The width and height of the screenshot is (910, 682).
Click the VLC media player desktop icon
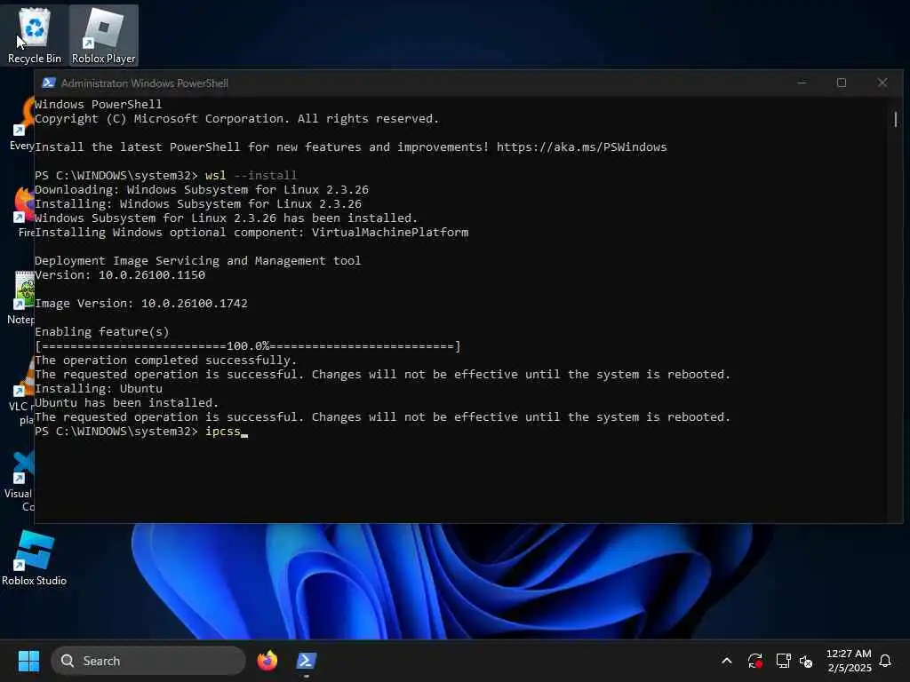click(23, 389)
